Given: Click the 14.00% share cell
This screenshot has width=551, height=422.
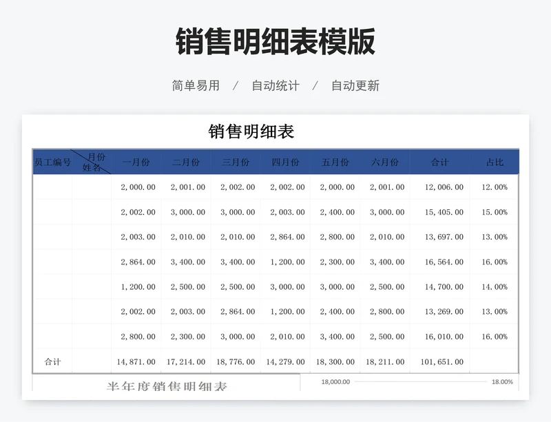Looking at the screenshot, I should [x=495, y=287].
